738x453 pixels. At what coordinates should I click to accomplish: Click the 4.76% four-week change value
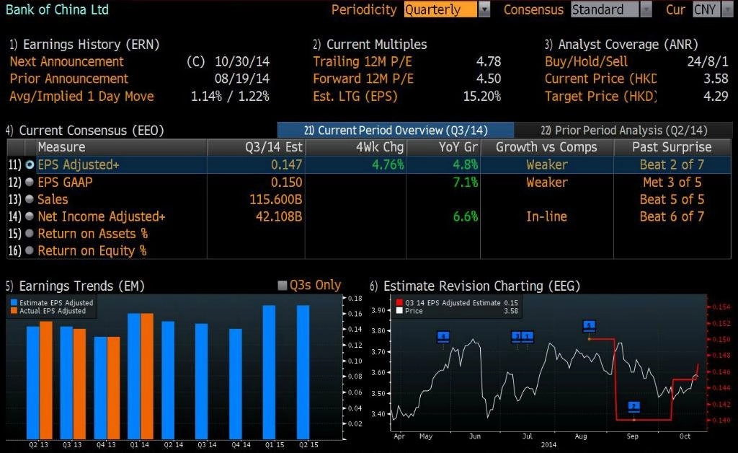388,164
